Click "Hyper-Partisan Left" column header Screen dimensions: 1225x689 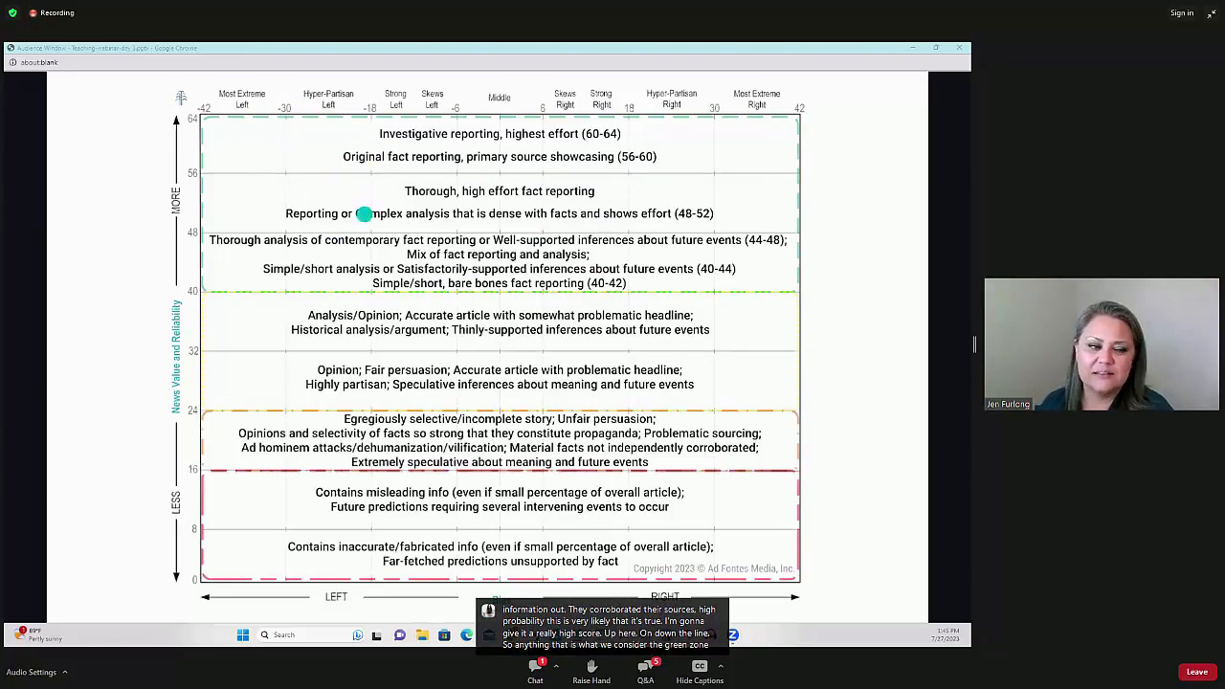(328, 100)
